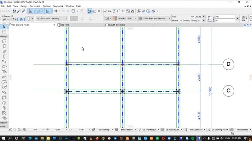Choose the Mesh tool
This screenshot has height=141, width=252.
(x=4, y=118)
